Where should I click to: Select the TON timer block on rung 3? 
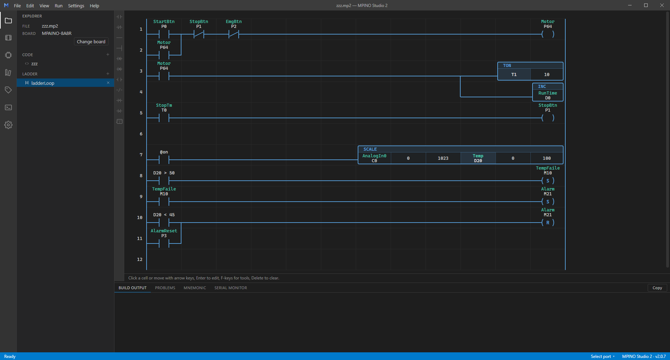click(x=530, y=71)
